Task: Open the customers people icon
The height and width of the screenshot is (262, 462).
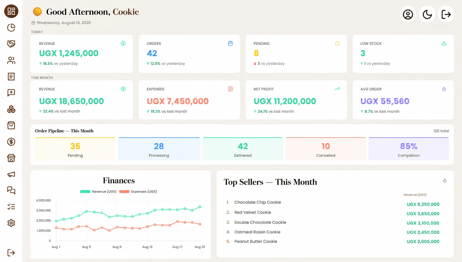Action: pyautogui.click(x=11, y=60)
